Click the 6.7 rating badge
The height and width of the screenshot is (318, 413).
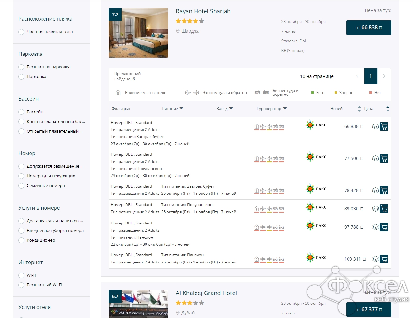[x=115, y=296]
